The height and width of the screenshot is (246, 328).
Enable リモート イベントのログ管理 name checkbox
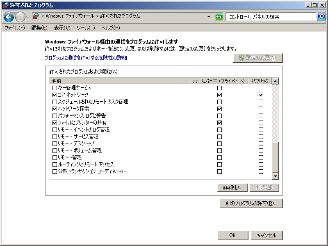pos(55,130)
